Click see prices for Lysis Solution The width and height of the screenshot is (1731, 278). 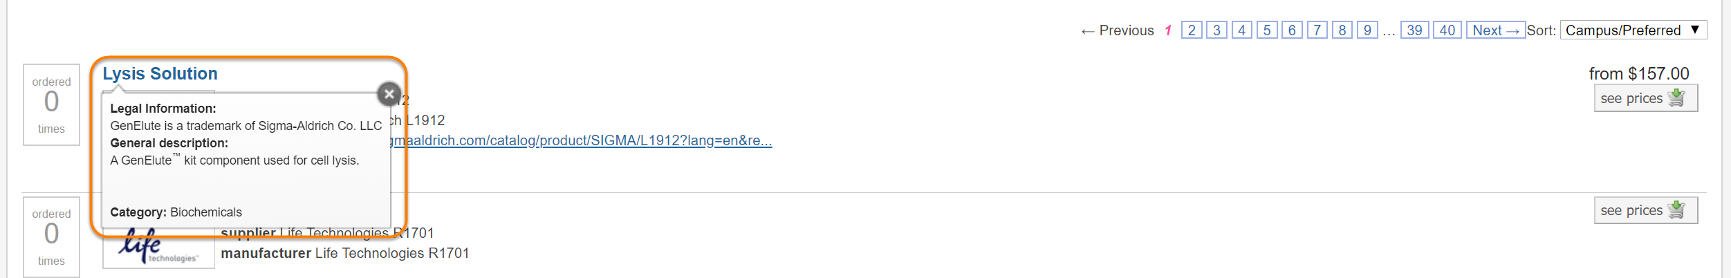[1645, 98]
